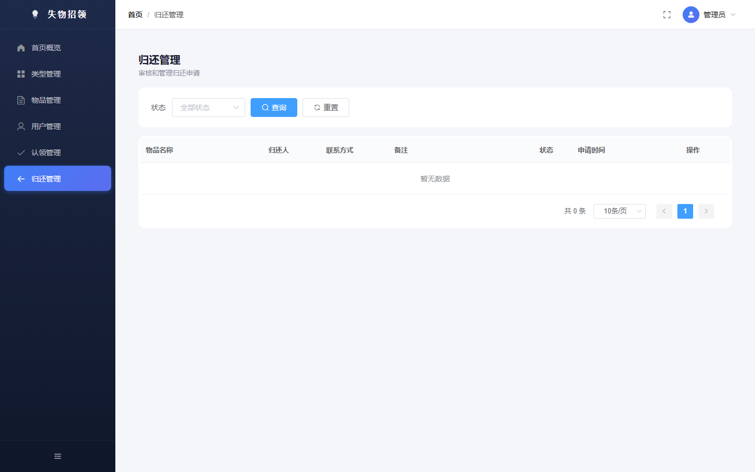Go to previous page arrow in pagination

664,211
